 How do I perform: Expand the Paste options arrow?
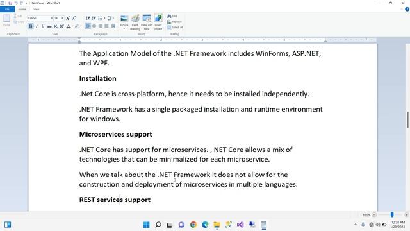[x=7, y=28]
